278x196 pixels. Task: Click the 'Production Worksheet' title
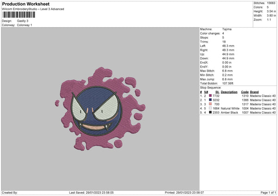click(25, 4)
